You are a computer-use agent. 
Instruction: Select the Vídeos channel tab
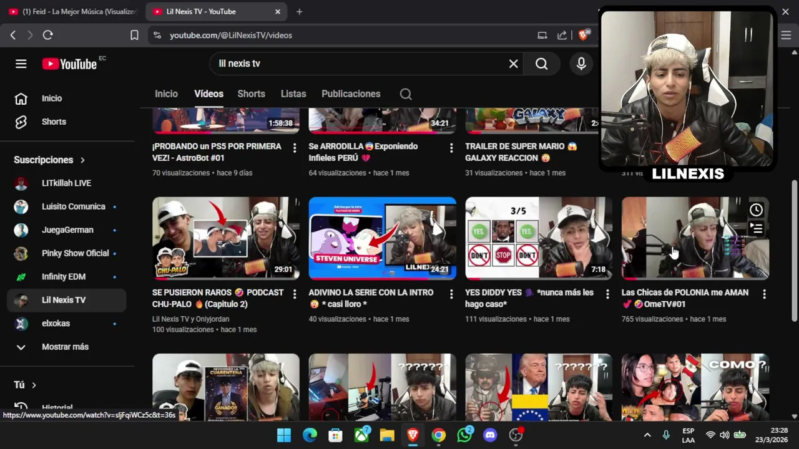pyautogui.click(x=208, y=94)
